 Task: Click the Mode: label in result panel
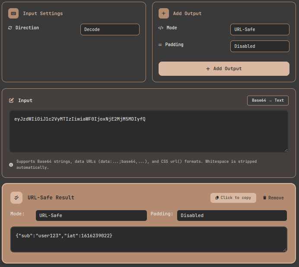[x=18, y=214]
